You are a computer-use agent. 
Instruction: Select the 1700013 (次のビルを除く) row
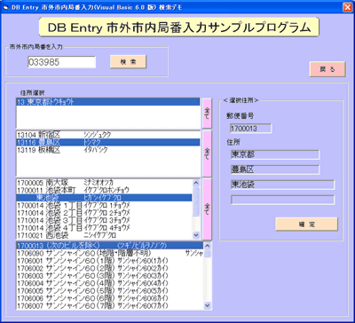tap(110, 246)
